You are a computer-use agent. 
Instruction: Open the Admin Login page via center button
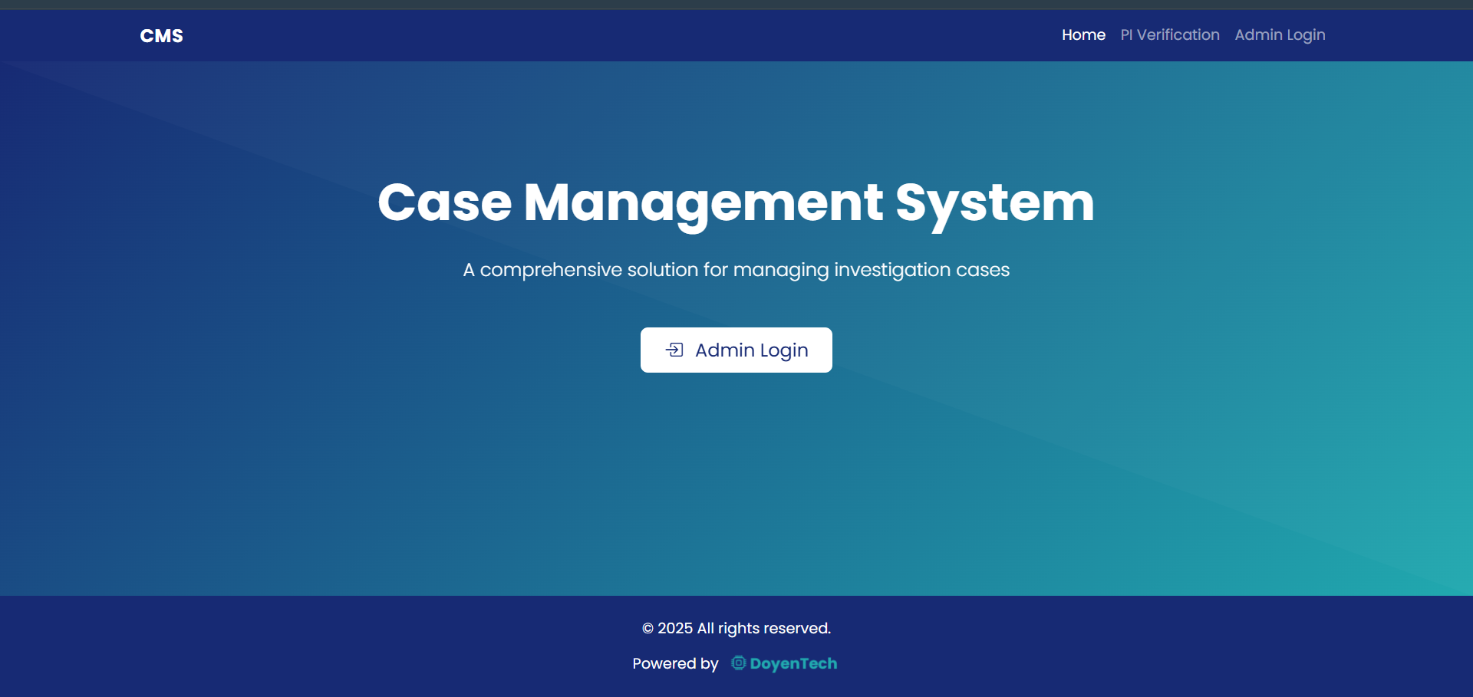click(x=736, y=350)
